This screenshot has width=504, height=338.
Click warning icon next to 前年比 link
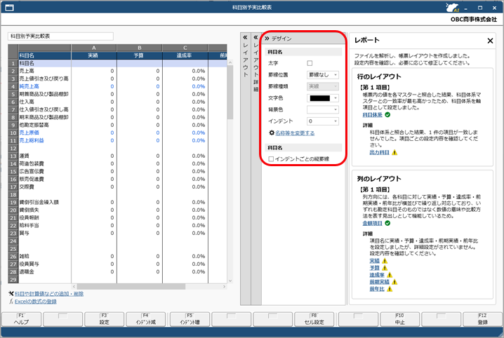(x=390, y=289)
